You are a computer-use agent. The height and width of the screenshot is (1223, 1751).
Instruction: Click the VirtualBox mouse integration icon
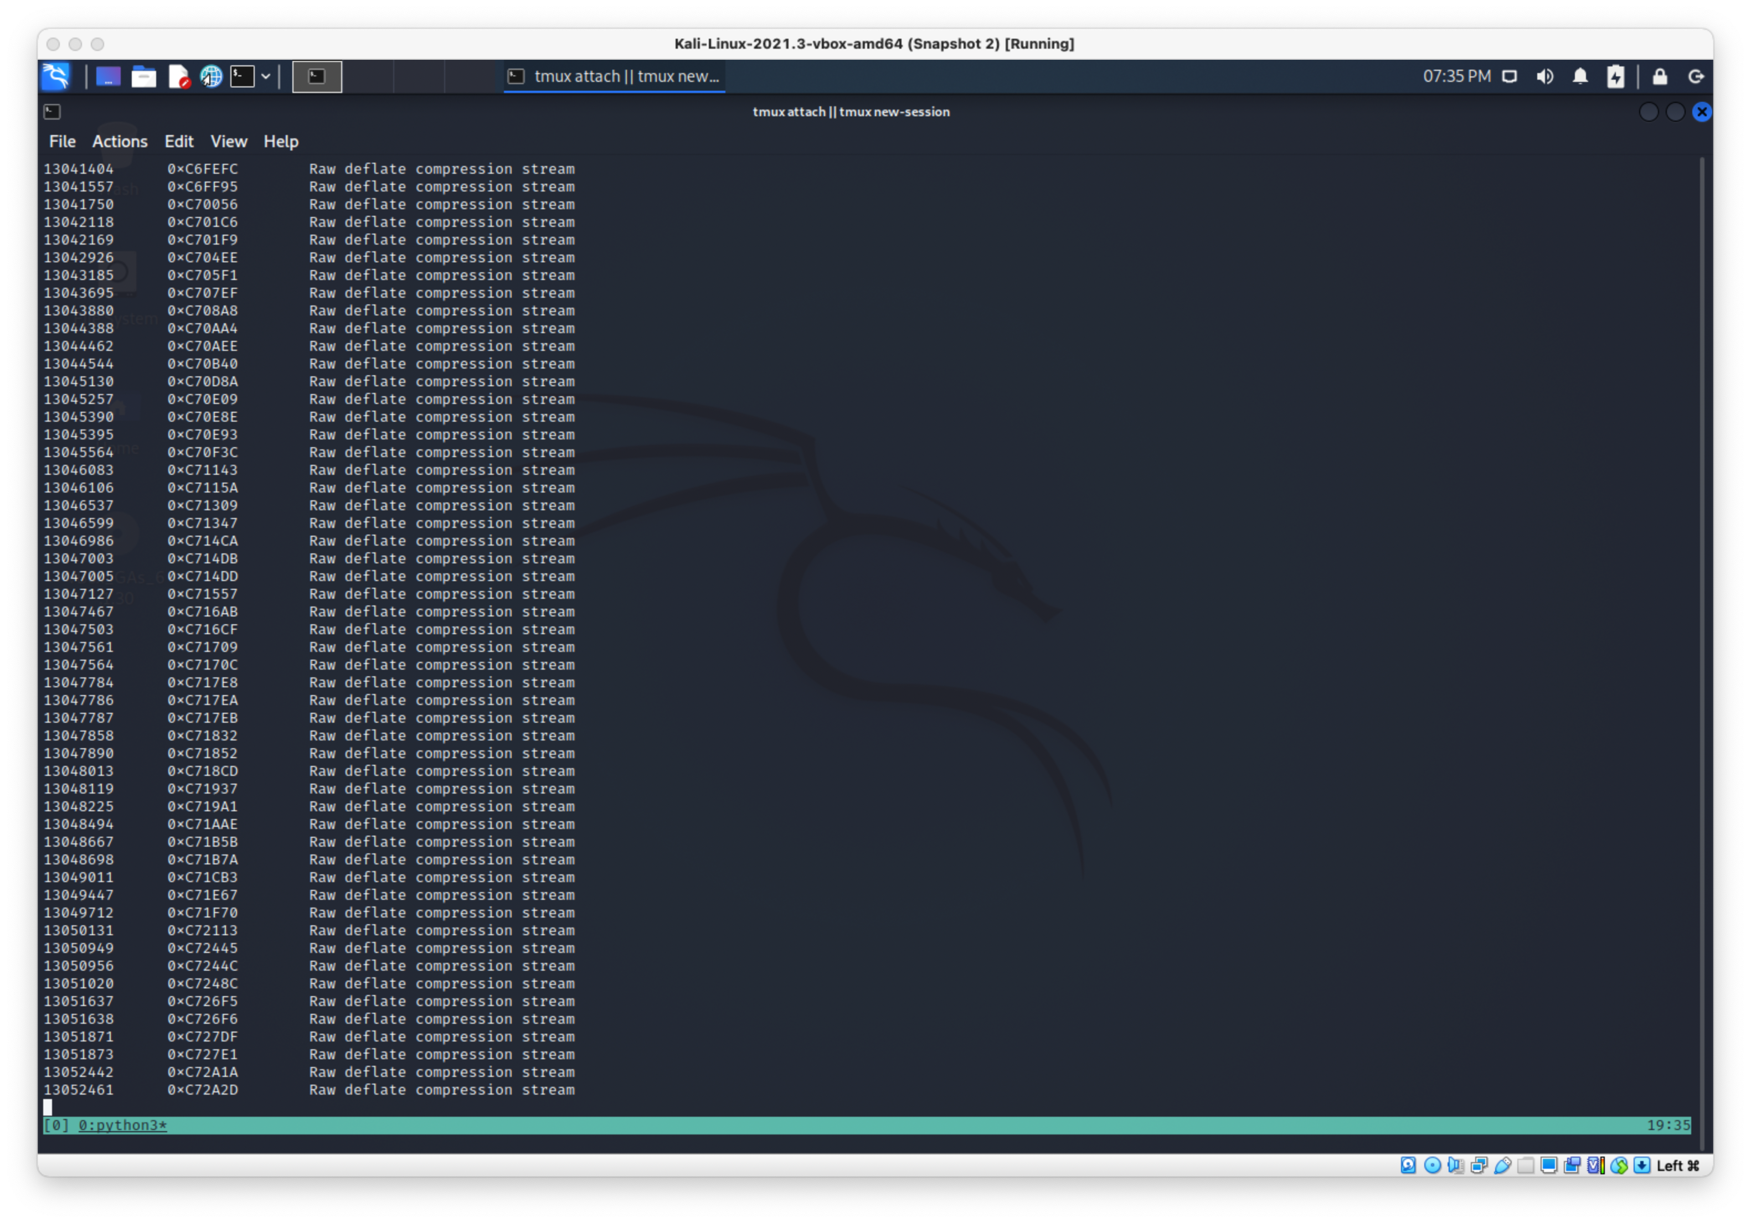1619,1165
